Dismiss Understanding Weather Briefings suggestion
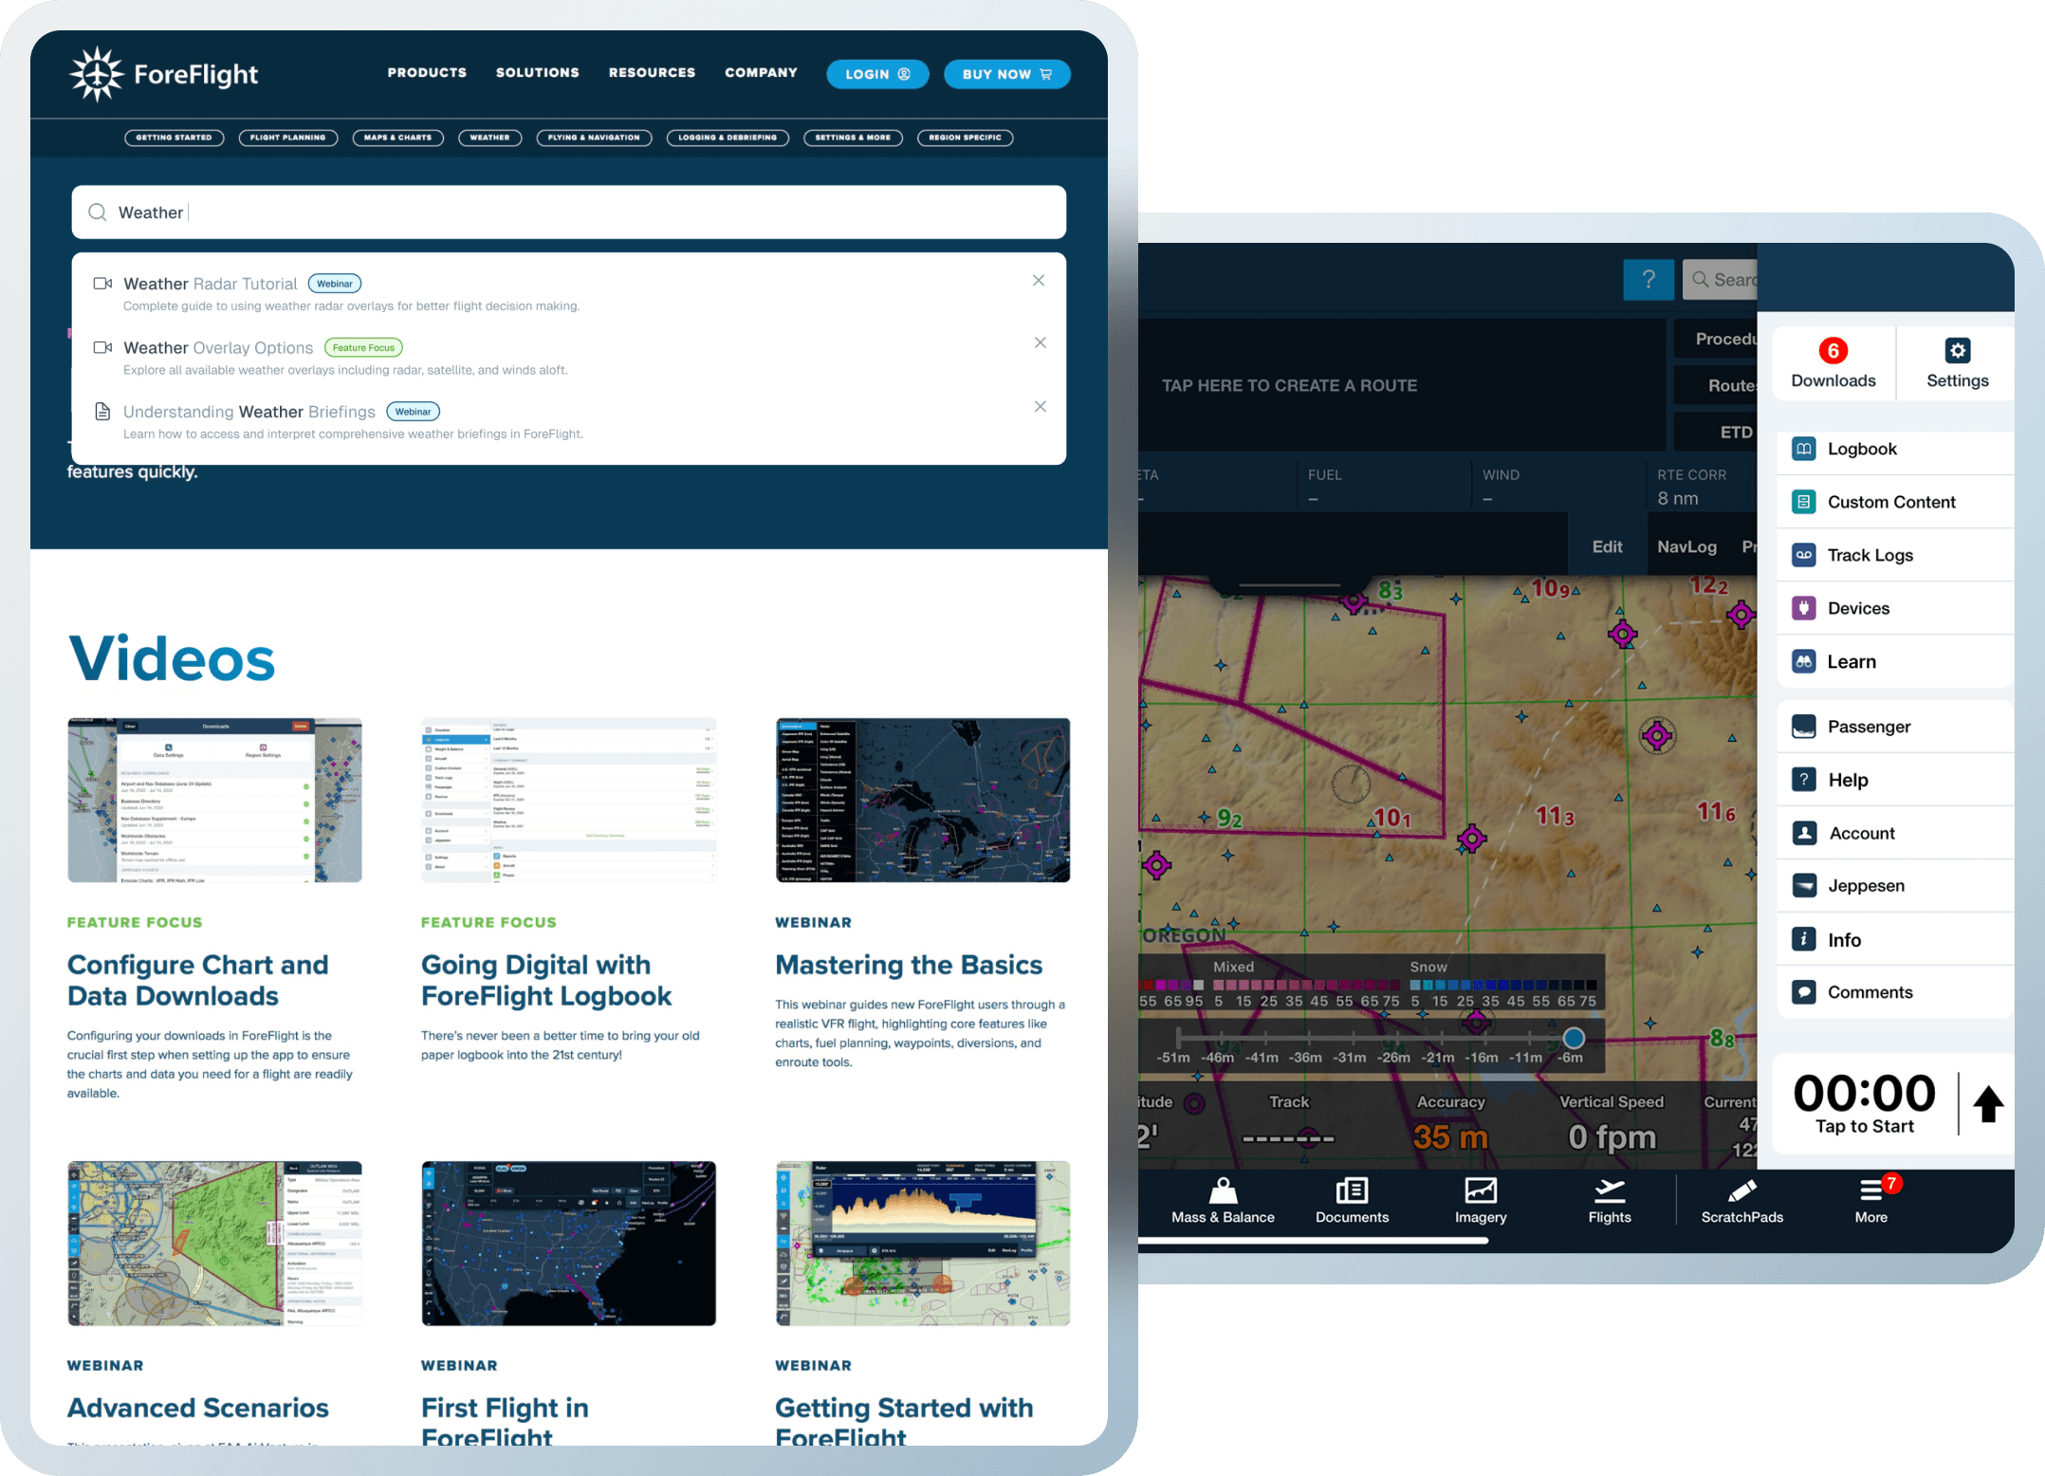The image size is (2045, 1476). 1040,407
